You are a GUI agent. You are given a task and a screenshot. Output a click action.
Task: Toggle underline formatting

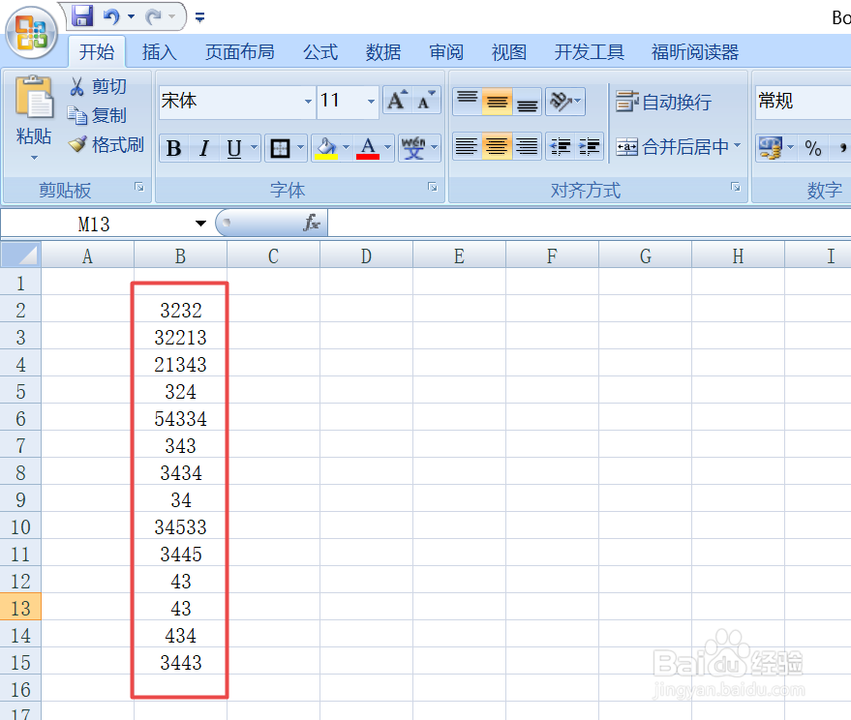[x=234, y=148]
